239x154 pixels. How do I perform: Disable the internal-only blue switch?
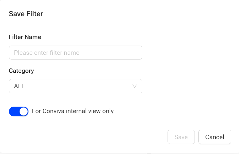point(19,111)
